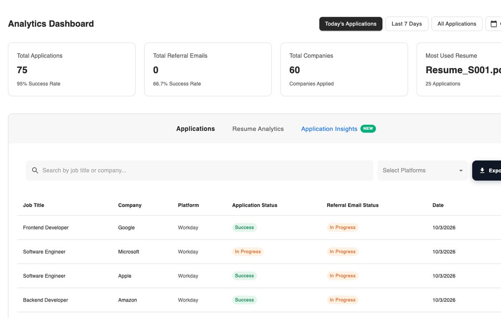The width and height of the screenshot is (501, 318).
Task: Select the Last 7 Days filter
Action: coord(407,24)
